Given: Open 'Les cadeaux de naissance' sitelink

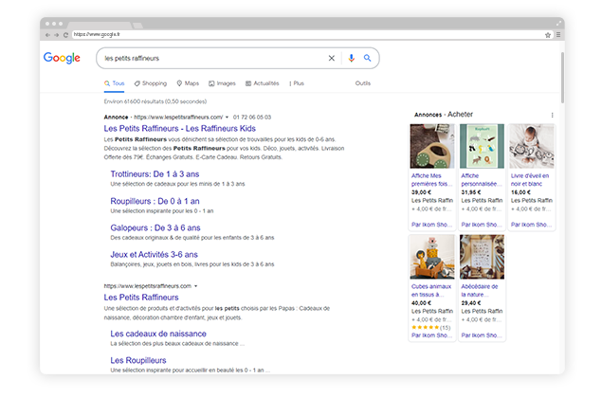Looking at the screenshot, I should (158, 334).
